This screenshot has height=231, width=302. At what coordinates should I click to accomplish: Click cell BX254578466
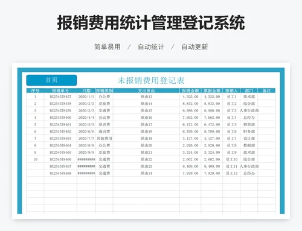[60, 159]
